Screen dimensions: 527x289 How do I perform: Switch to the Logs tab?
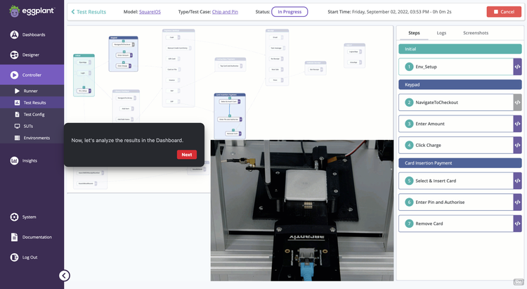pyautogui.click(x=441, y=33)
